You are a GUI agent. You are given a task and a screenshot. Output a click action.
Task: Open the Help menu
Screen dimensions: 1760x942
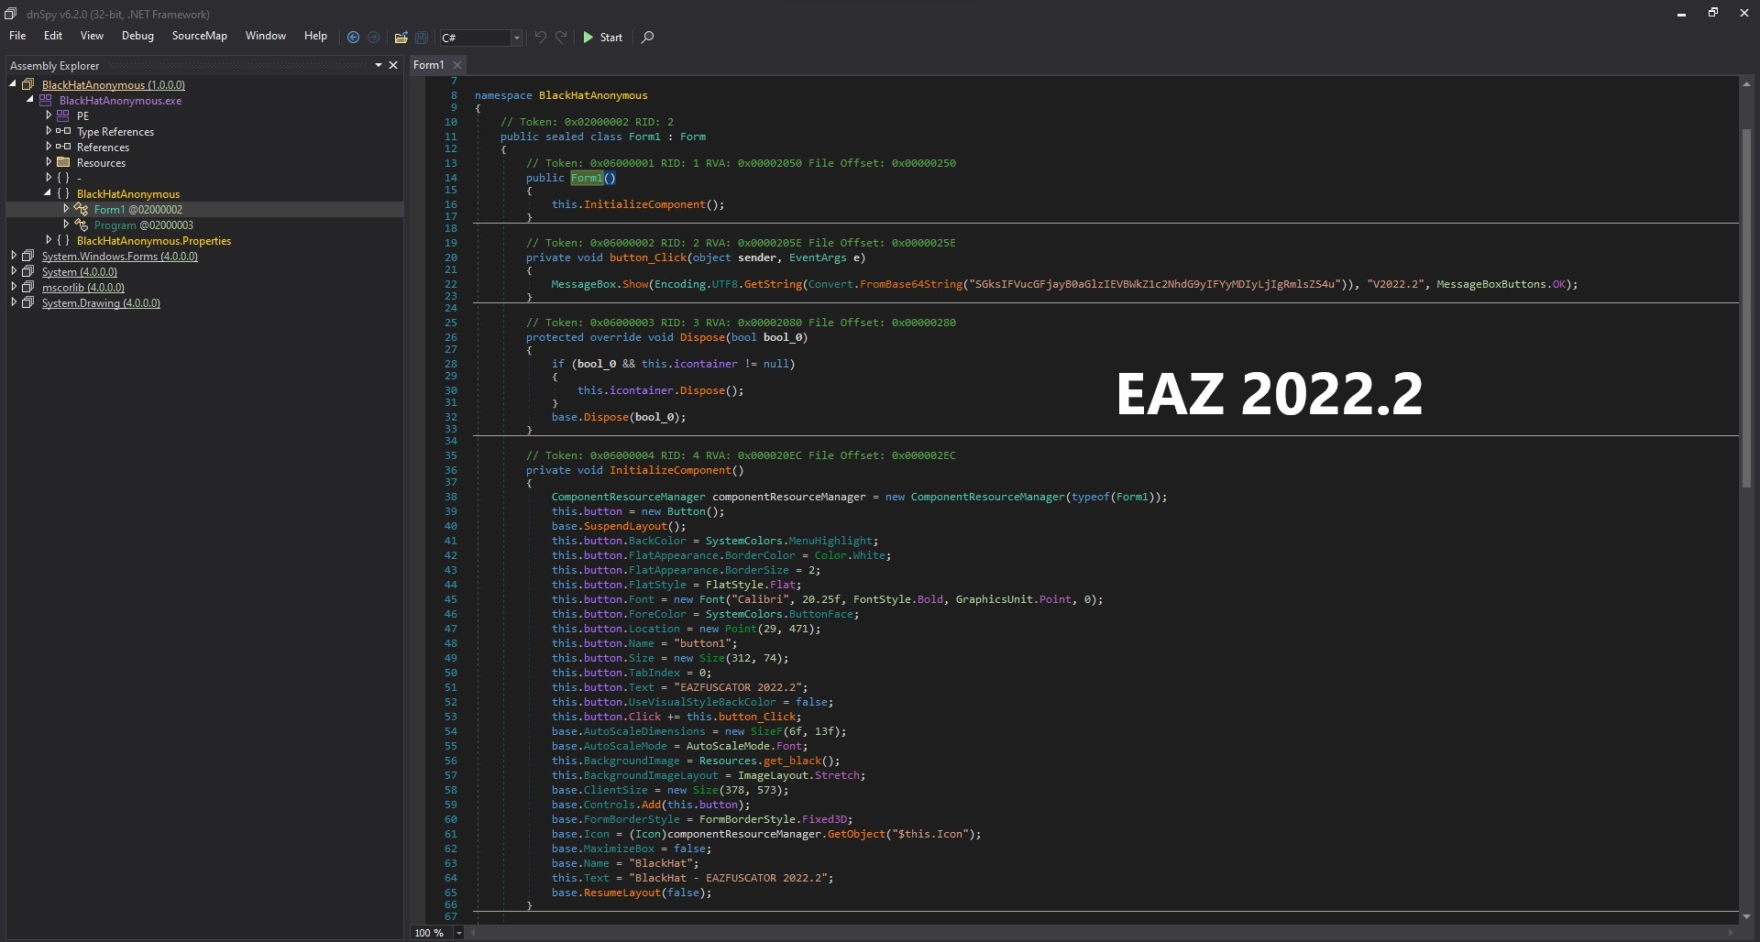coord(315,36)
